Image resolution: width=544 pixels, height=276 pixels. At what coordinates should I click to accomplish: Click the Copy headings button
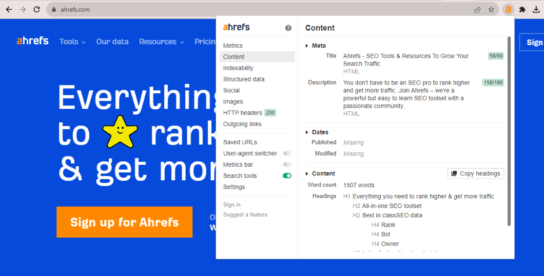click(476, 173)
